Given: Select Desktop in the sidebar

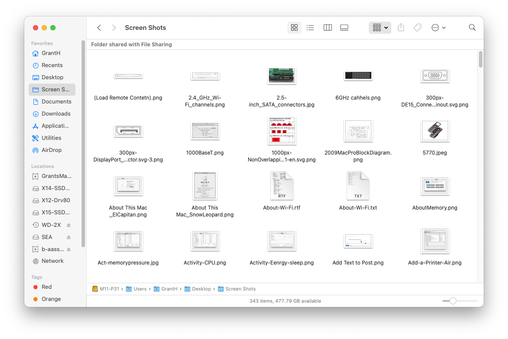Looking at the screenshot, I should click(x=52, y=77).
